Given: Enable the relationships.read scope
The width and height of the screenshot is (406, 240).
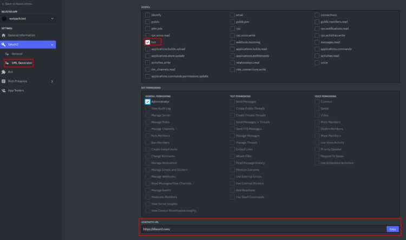Looking at the screenshot, I should coord(232,63).
